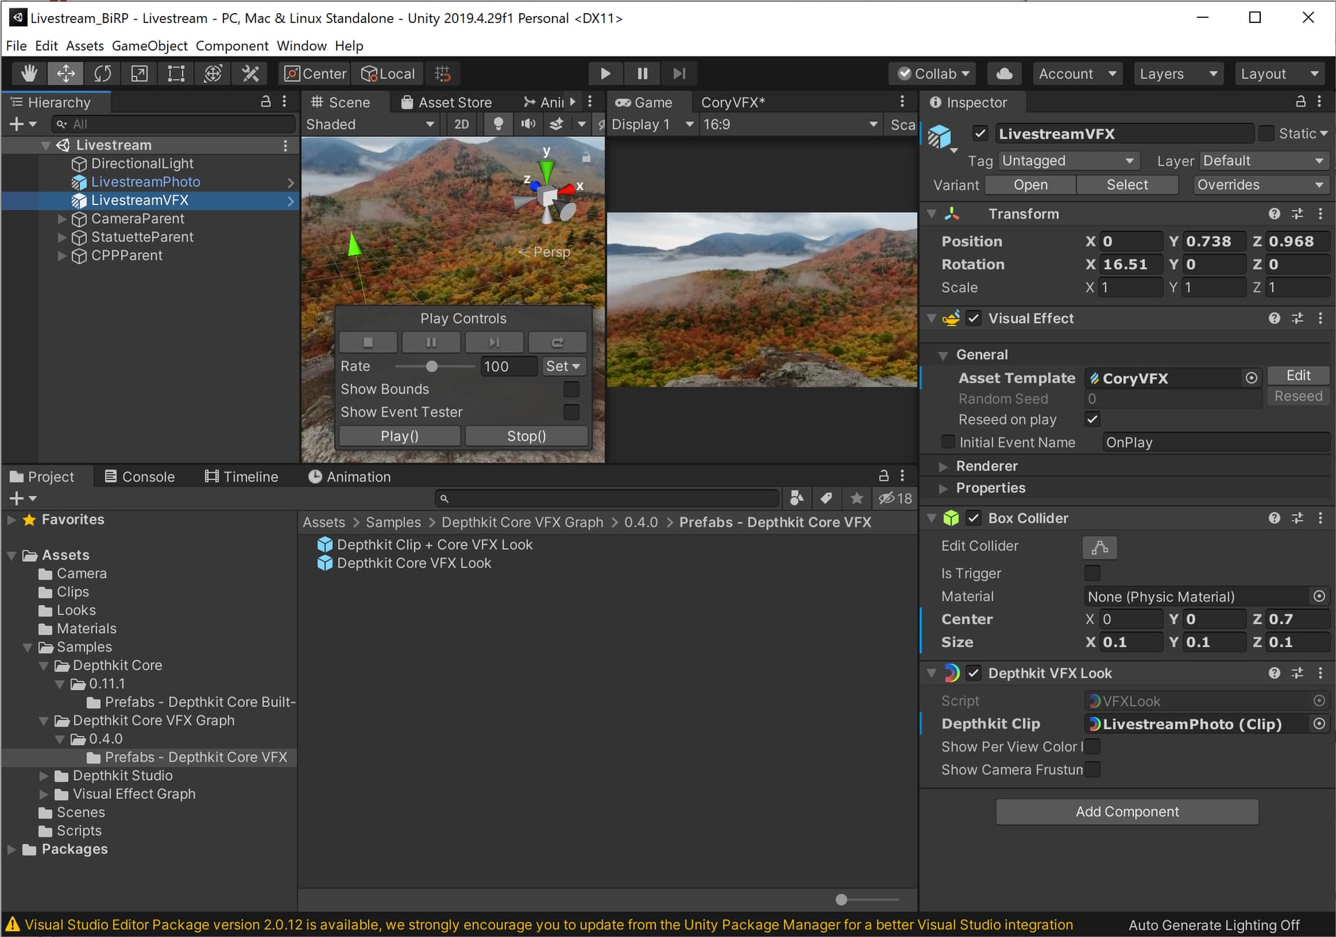Click Edit Collider icon button

pos(1099,547)
